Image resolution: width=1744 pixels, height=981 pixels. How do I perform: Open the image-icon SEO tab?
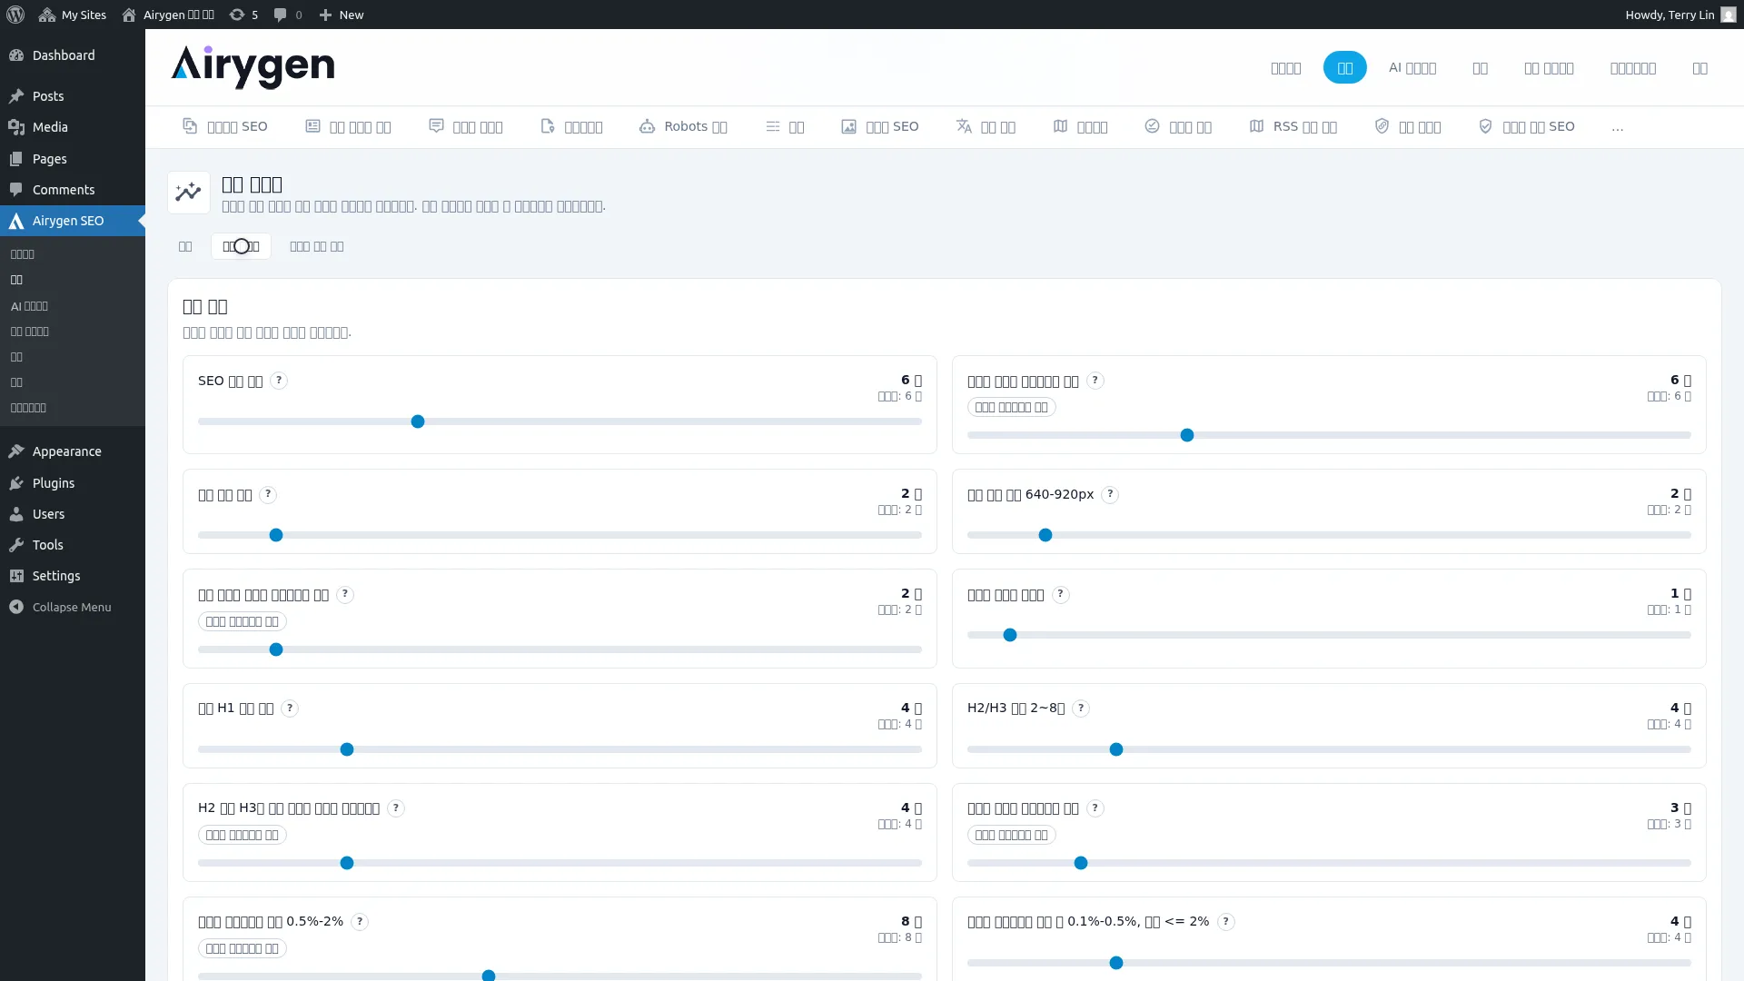879,126
